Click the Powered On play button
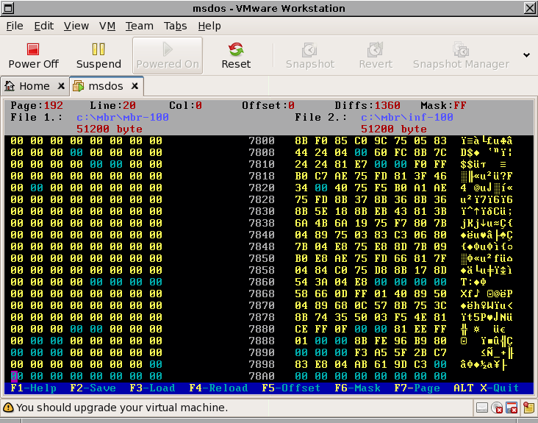This screenshot has width=538, height=423. [168, 56]
